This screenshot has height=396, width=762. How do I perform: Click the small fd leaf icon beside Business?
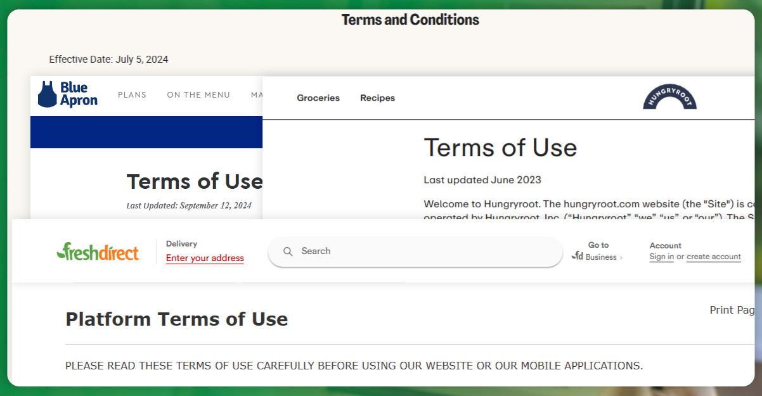point(578,257)
